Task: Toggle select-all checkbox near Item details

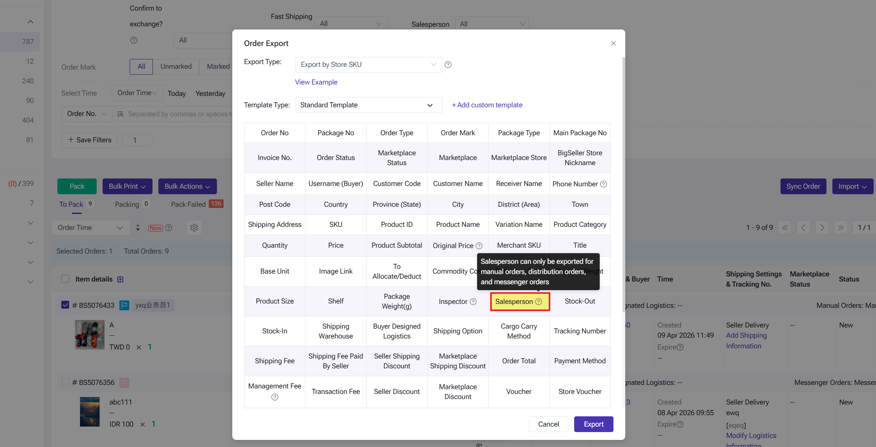Action: pos(65,279)
